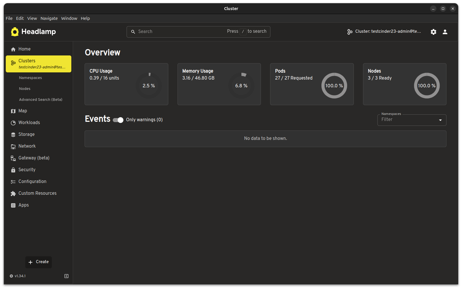Click the Apps grid icon
The image size is (462, 289).
pyautogui.click(x=13, y=205)
